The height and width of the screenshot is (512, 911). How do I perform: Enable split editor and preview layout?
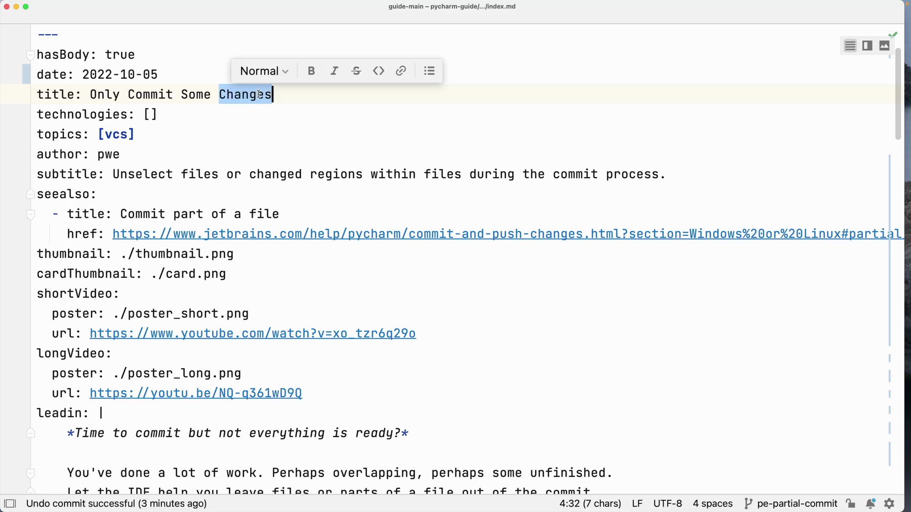pyautogui.click(x=866, y=46)
